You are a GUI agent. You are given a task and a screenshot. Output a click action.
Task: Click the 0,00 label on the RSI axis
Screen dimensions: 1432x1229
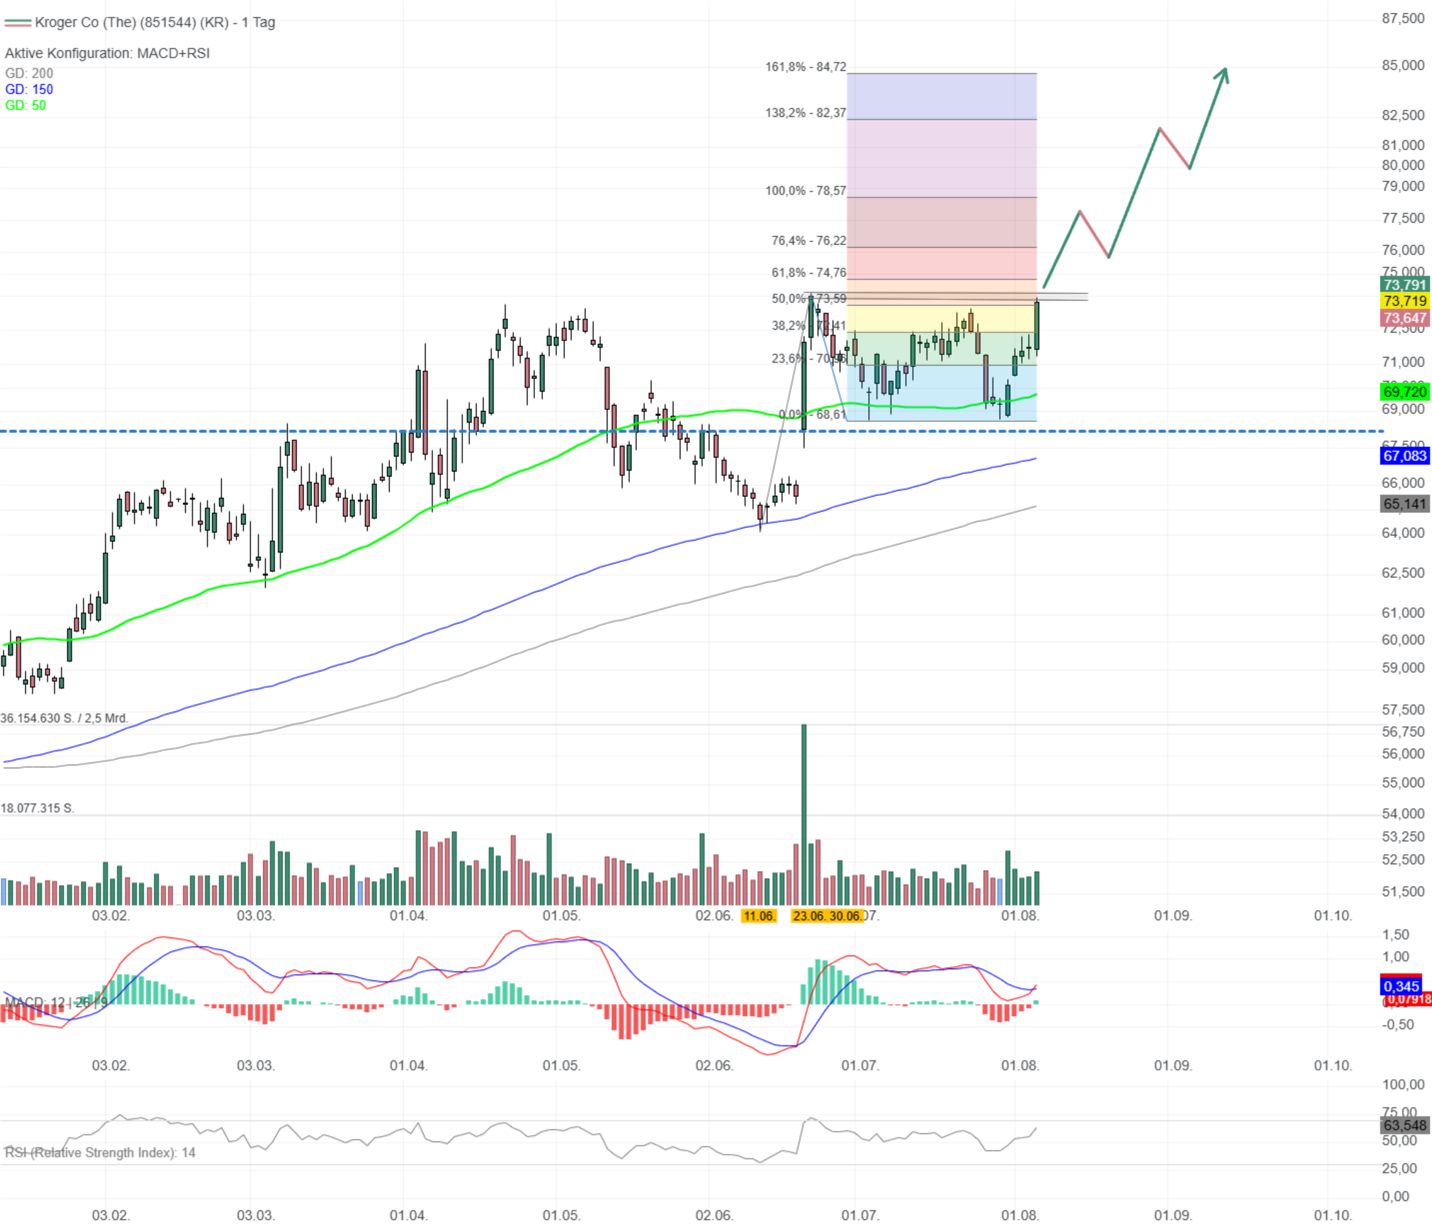pyautogui.click(x=1396, y=1197)
